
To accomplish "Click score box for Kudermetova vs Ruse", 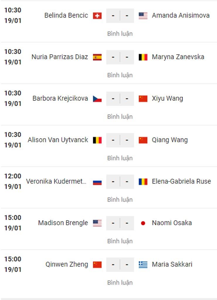I will pyautogui.click(x=120, y=182).
